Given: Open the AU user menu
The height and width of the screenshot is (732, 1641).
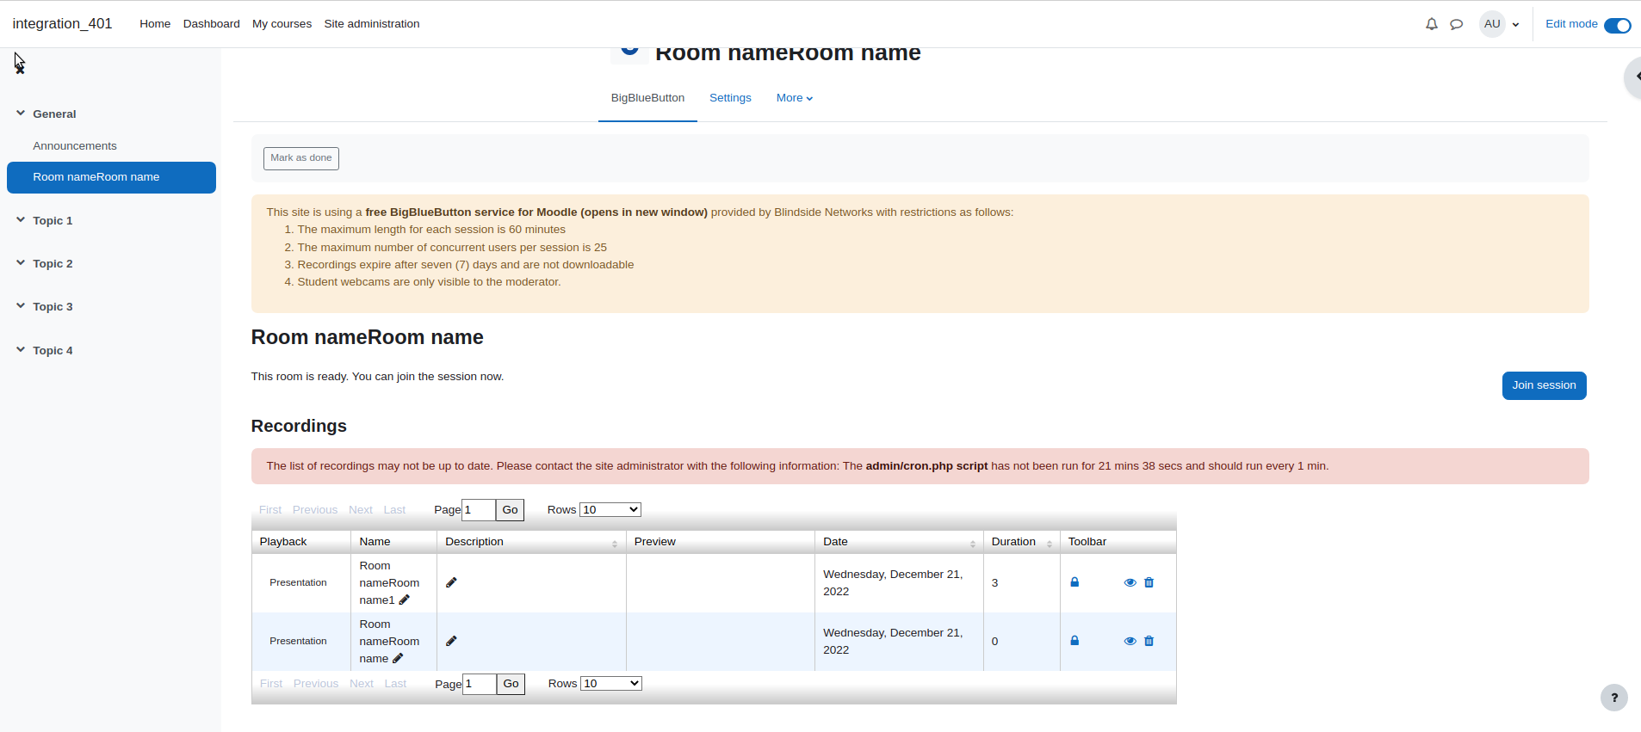Looking at the screenshot, I should (x=1500, y=24).
